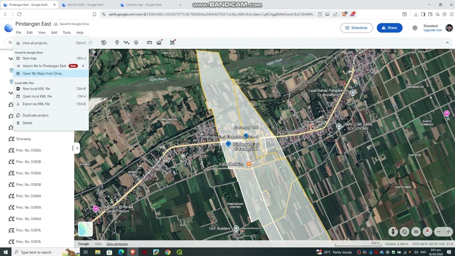Viewport: 455px width, 256px height.
Task: Bookmark this page in address bar
Action: click(x=94, y=14)
